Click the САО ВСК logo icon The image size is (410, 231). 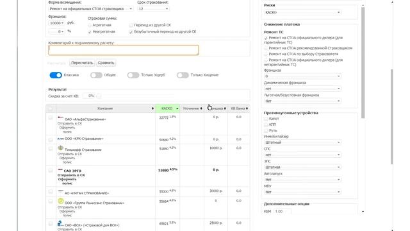point(60,223)
